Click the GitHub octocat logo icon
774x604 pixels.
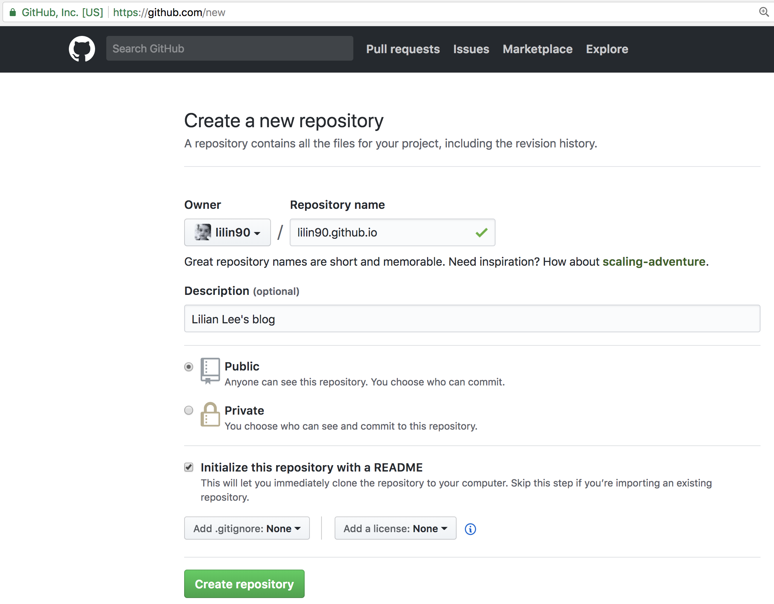click(82, 49)
